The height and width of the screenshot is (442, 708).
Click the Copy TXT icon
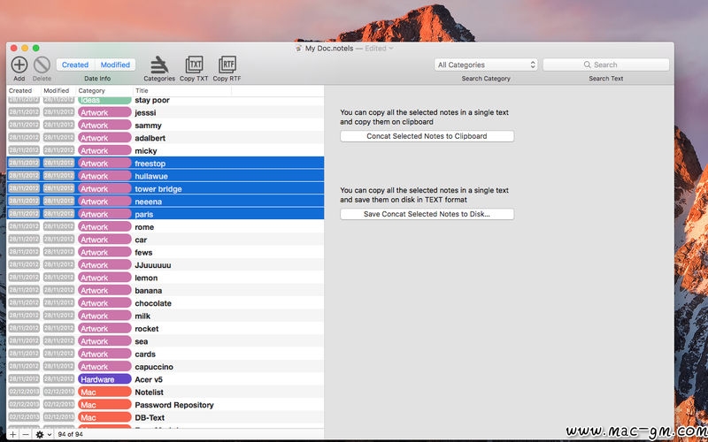point(194,65)
